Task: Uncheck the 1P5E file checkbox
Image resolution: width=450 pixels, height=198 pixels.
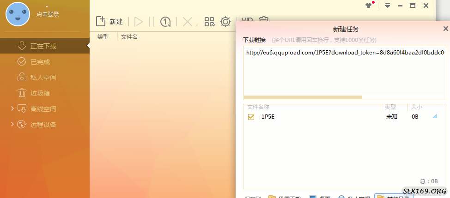Action: coord(251,117)
